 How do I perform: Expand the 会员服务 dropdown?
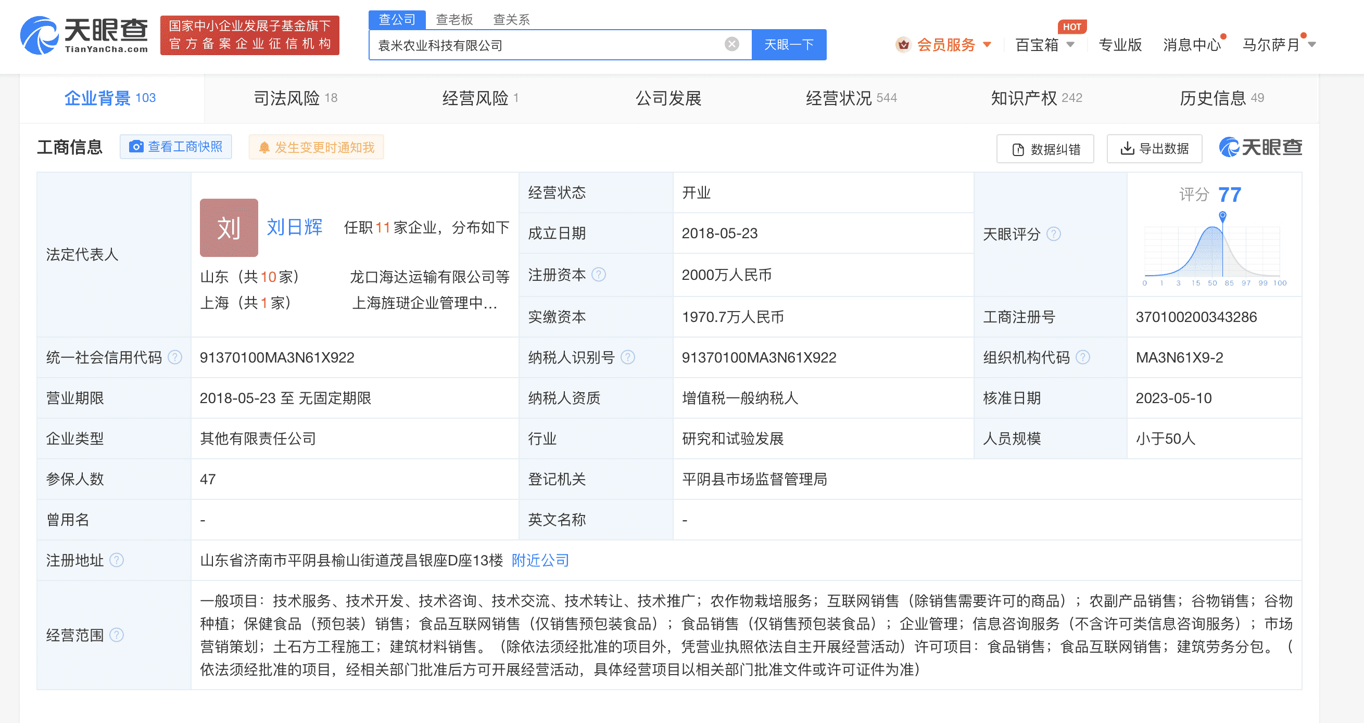(987, 44)
